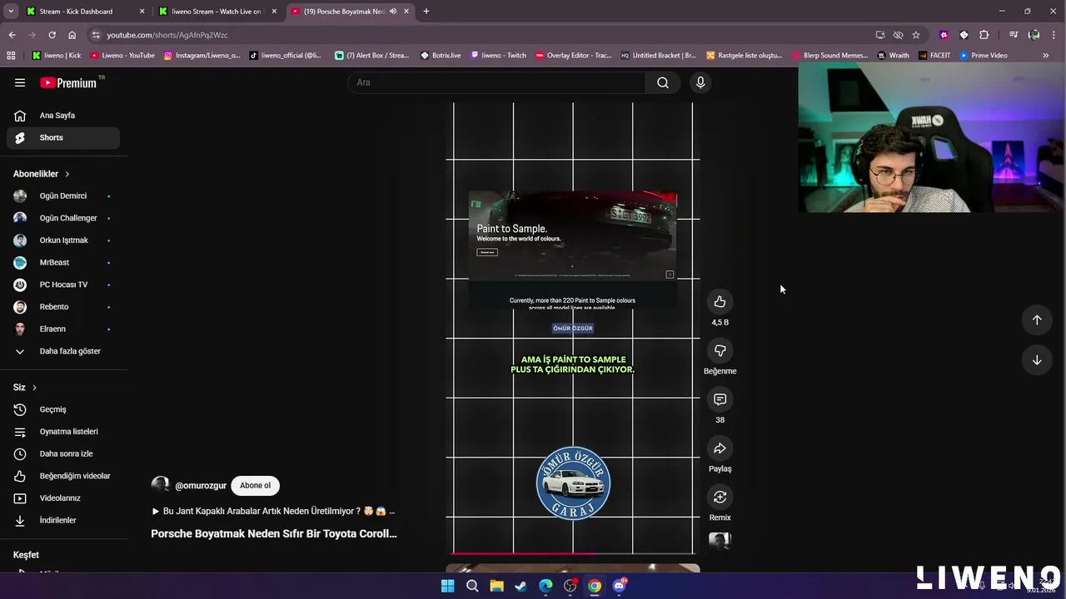
Task: Open the tab search dropdown arrow
Action: [x=11, y=12]
